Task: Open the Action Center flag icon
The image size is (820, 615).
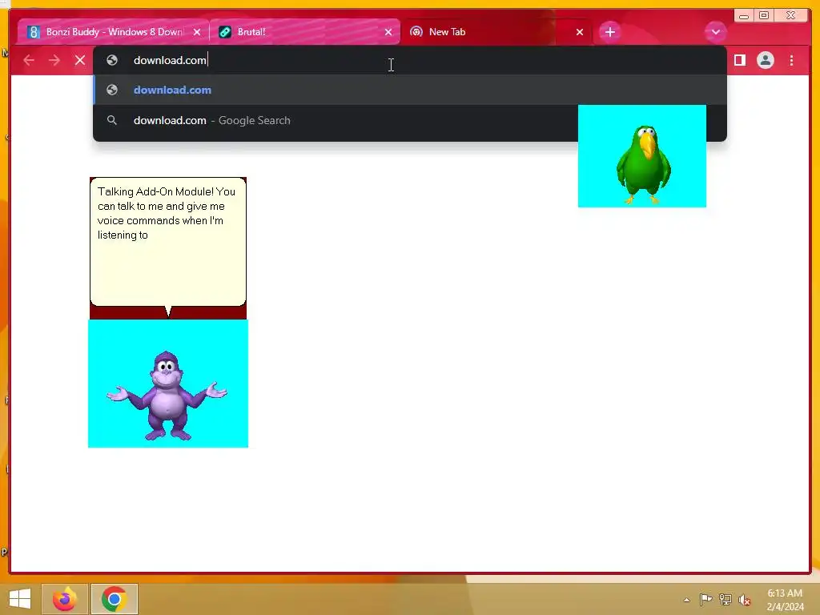Action: (x=705, y=599)
